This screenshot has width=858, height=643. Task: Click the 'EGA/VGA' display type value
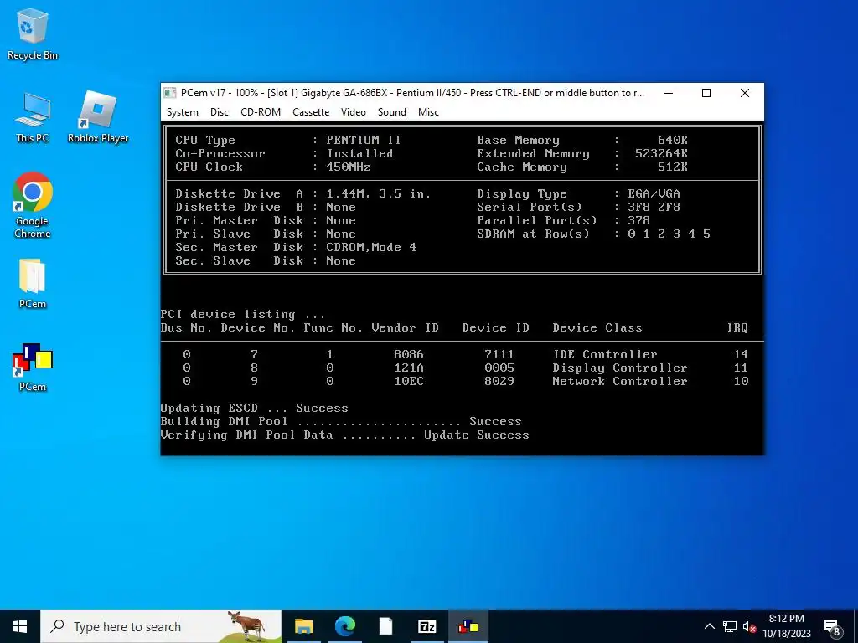click(x=654, y=193)
